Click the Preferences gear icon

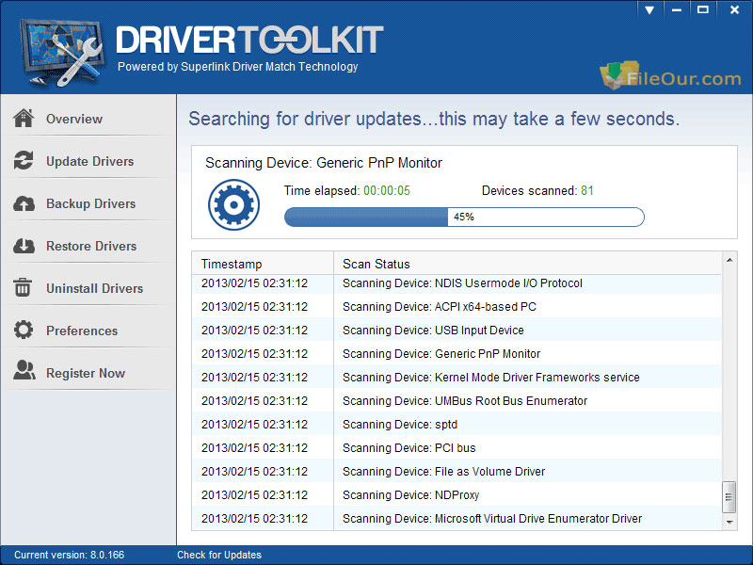(x=24, y=331)
